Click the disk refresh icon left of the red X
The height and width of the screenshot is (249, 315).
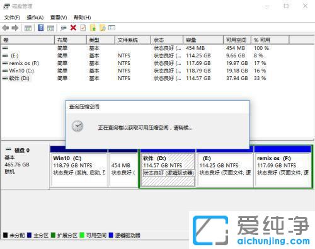(63, 28)
